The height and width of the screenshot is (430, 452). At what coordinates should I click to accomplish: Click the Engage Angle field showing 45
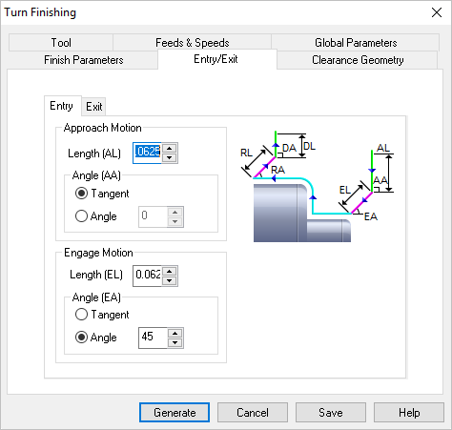click(x=153, y=338)
